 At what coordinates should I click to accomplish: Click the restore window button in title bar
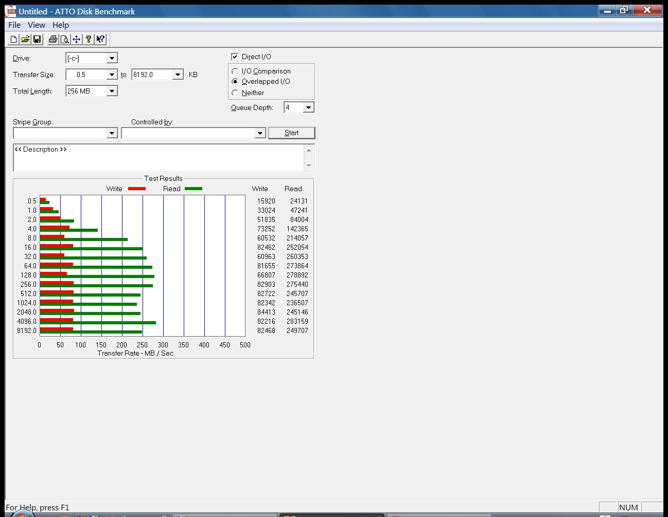point(624,10)
